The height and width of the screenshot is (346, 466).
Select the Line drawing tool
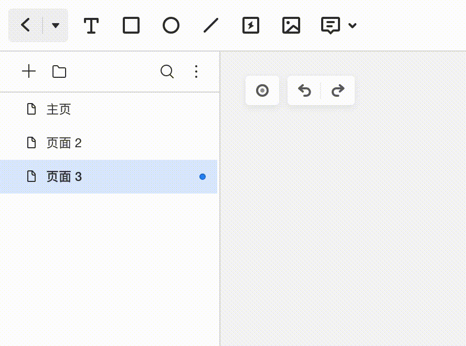[x=211, y=25]
